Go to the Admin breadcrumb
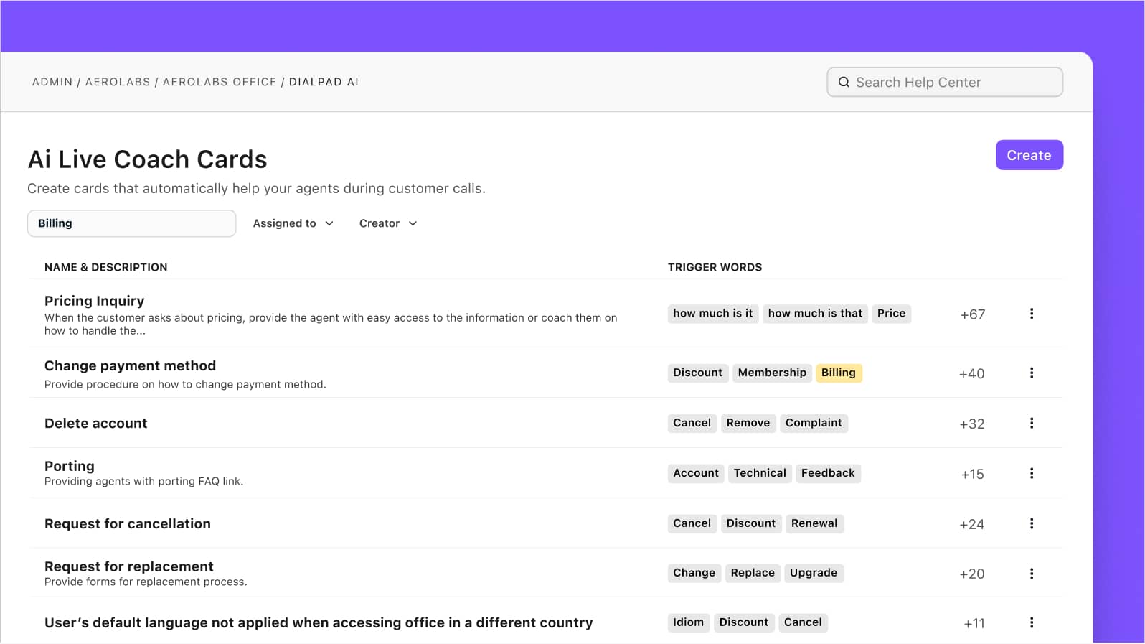Screen dimensions: 1145x644 [x=52, y=83]
